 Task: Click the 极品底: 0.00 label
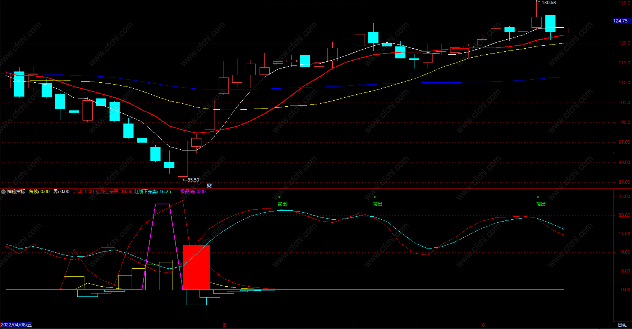193,192
